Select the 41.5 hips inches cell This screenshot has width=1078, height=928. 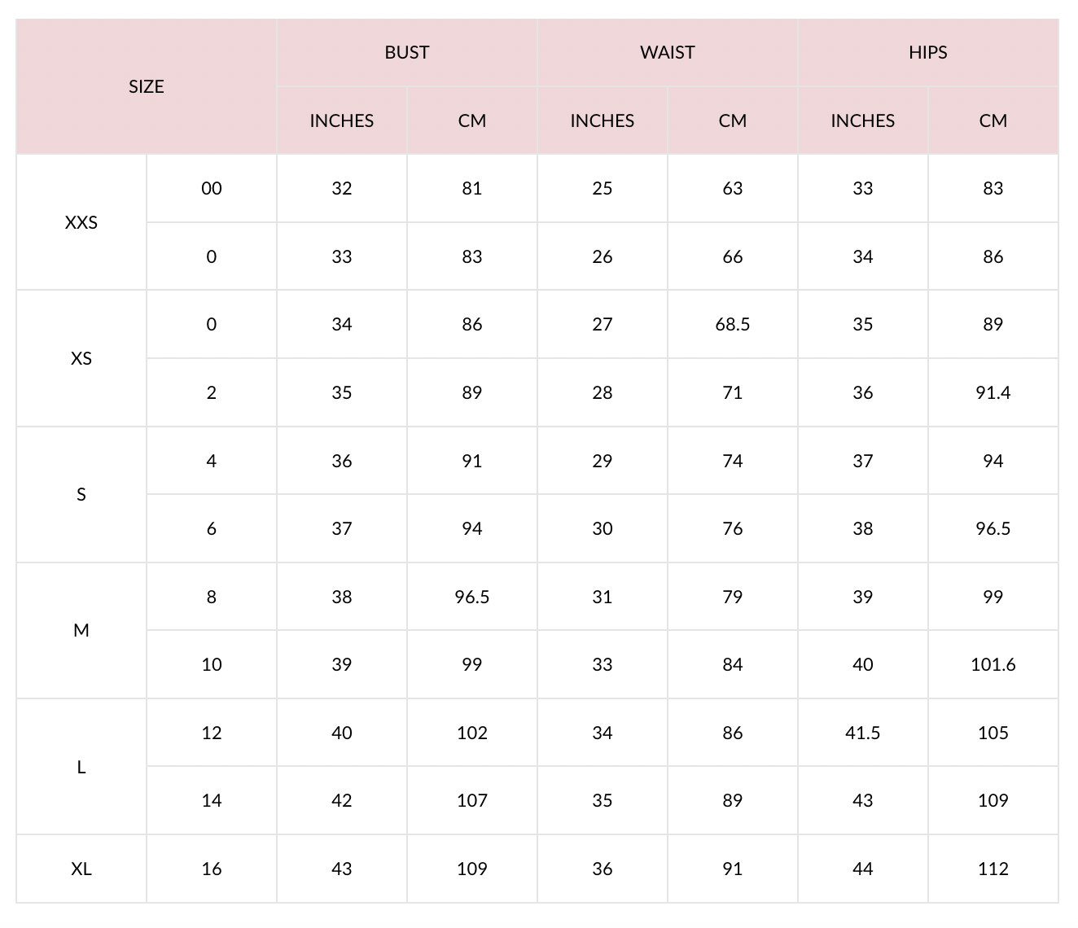862,733
